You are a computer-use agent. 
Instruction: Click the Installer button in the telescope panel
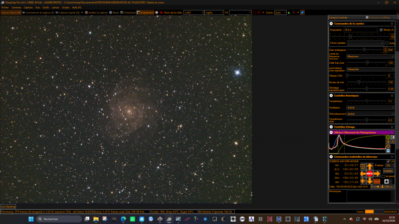tap(388, 171)
